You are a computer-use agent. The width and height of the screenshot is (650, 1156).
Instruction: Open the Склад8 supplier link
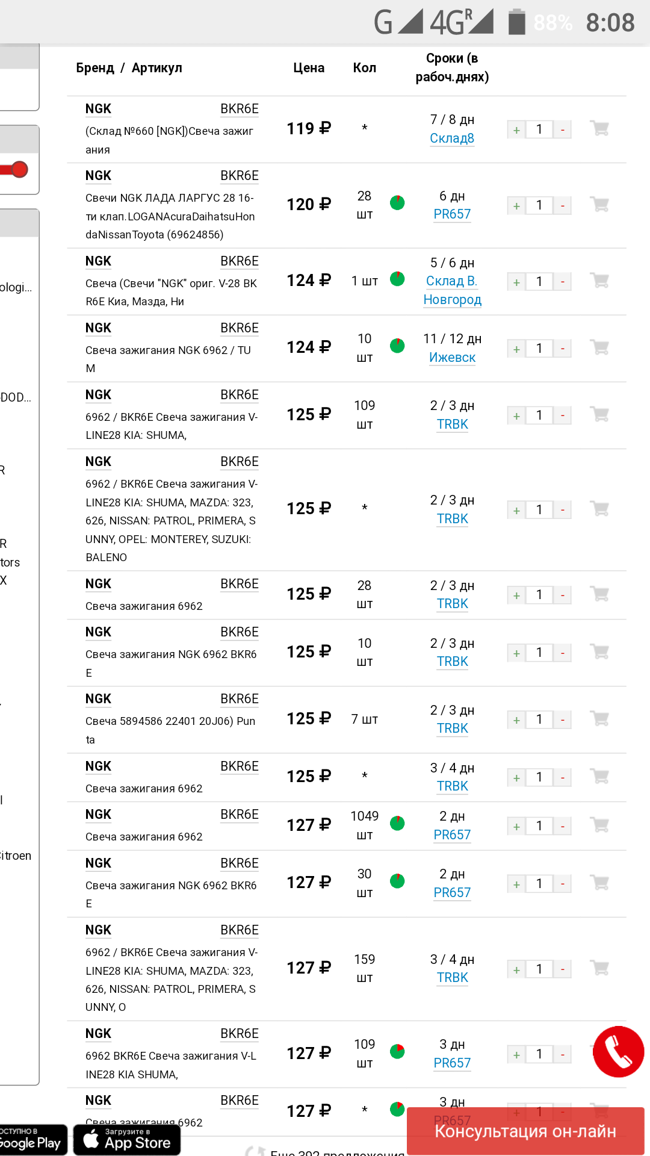pos(452,138)
